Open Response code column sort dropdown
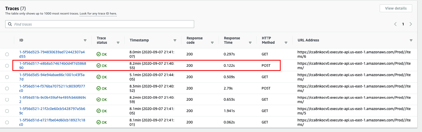 pyautogui.click(x=212, y=43)
